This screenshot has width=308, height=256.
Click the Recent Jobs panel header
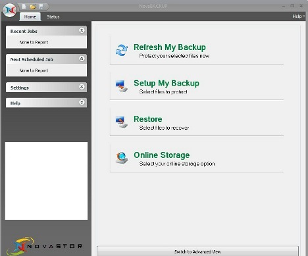pos(46,31)
